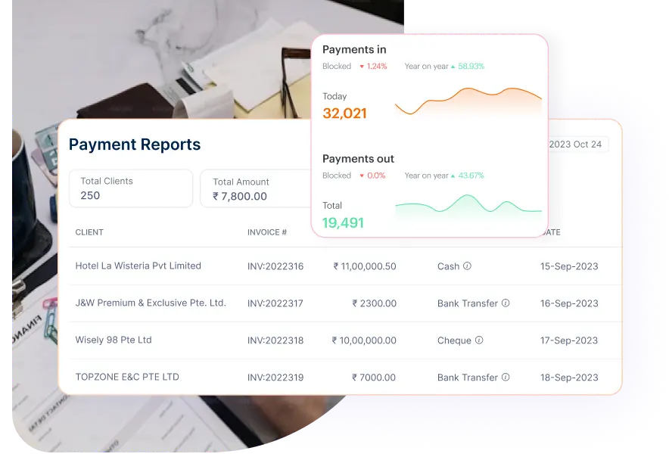Click the date 17-Sep-2023

[569, 340]
